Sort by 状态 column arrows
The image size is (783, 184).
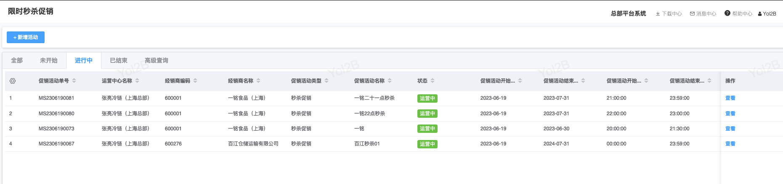[433, 80]
